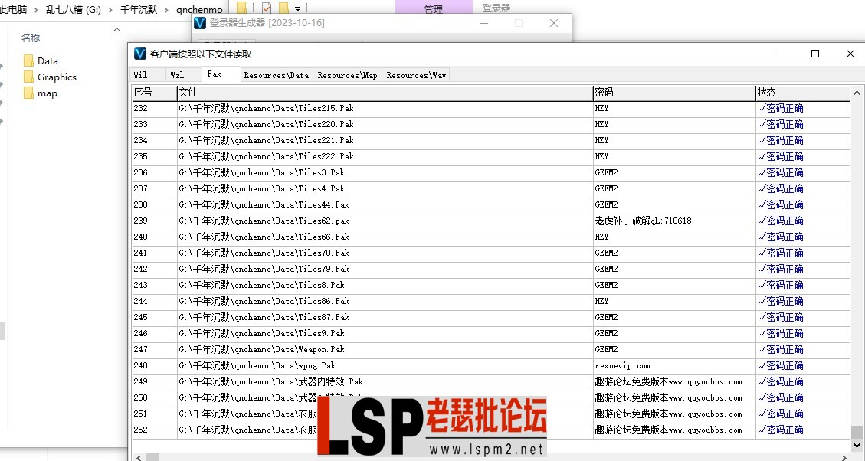The height and width of the screenshot is (461, 865).
Task: Select the Graphics folder
Action: [x=56, y=77]
